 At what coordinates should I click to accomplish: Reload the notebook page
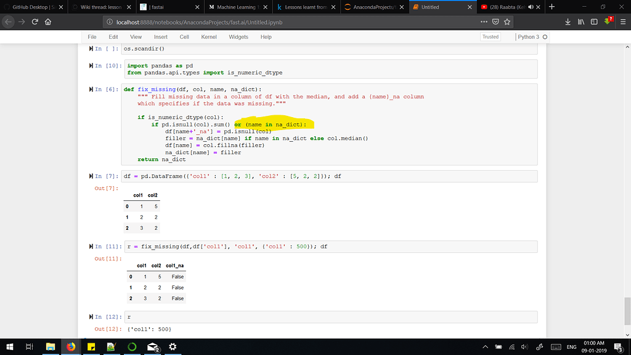pyautogui.click(x=35, y=20)
